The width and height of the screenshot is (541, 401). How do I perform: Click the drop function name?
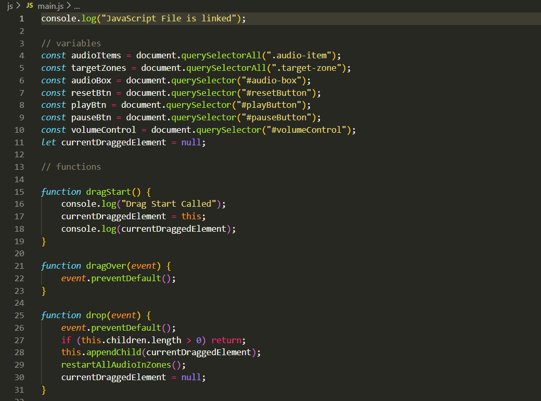[x=96, y=316]
